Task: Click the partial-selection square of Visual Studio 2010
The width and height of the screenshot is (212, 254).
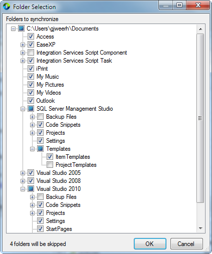Action: [31, 189]
